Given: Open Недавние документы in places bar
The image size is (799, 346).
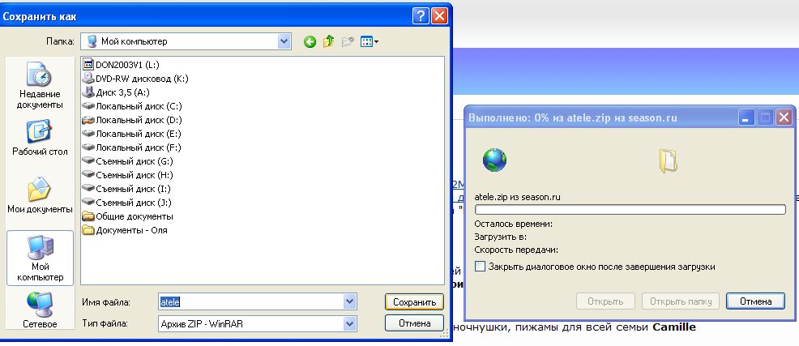Looking at the screenshot, I should (x=40, y=85).
